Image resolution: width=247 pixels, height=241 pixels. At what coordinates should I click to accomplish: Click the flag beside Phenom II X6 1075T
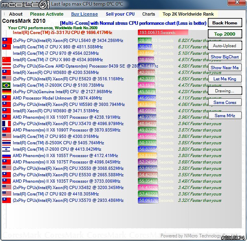[x=6, y=162]
